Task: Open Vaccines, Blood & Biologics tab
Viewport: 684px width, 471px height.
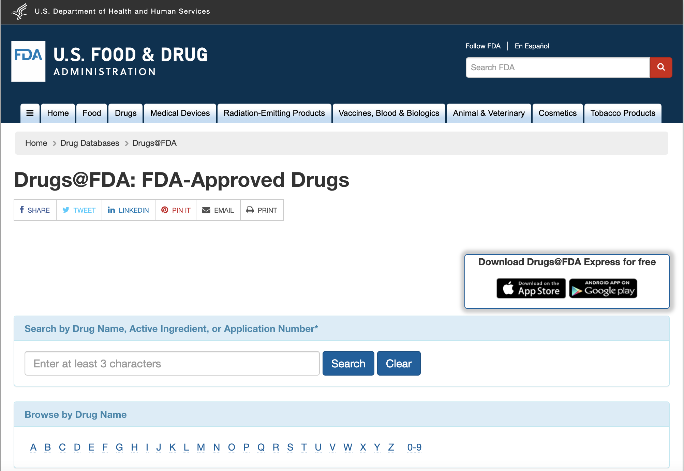Action: point(389,113)
